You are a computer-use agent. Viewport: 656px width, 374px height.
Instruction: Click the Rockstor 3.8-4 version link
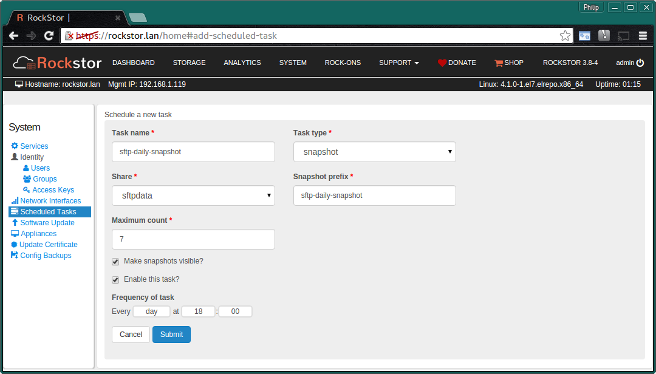[570, 63]
